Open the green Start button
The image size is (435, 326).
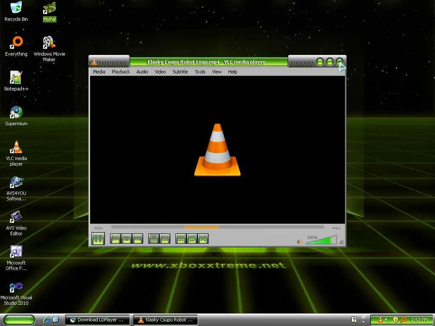19,320
